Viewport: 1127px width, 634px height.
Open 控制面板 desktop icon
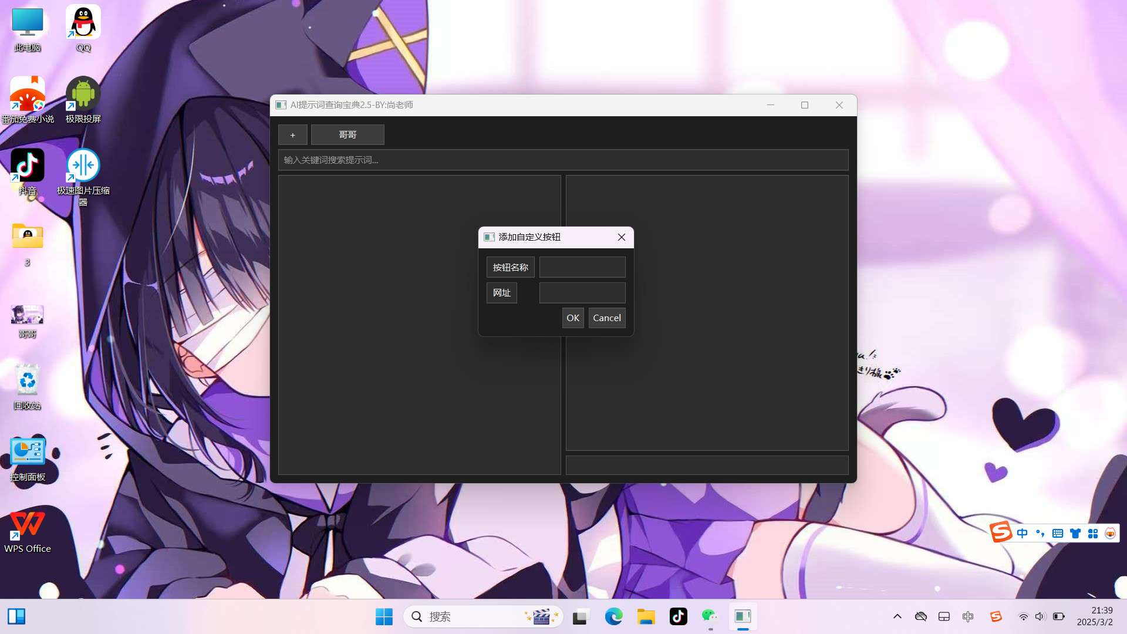[28, 458]
